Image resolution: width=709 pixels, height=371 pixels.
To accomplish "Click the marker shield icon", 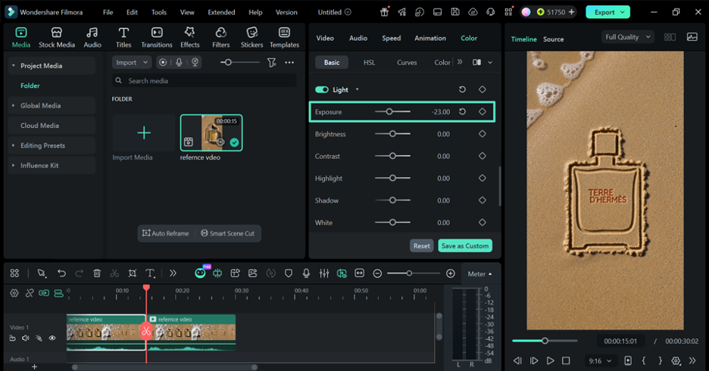I will click(x=289, y=273).
